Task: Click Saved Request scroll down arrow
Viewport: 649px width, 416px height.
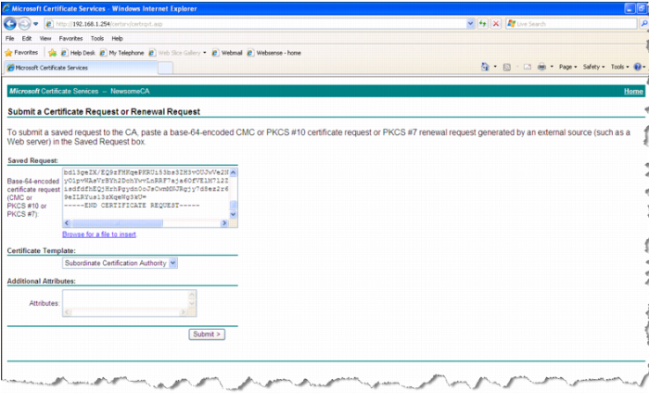Action: tap(233, 214)
